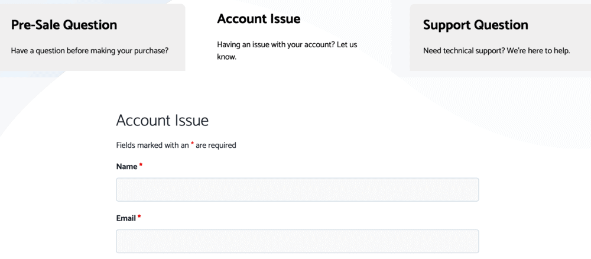Image resolution: width=591 pixels, height=259 pixels.
Task: Click the Account Issue form heading
Action: click(162, 121)
